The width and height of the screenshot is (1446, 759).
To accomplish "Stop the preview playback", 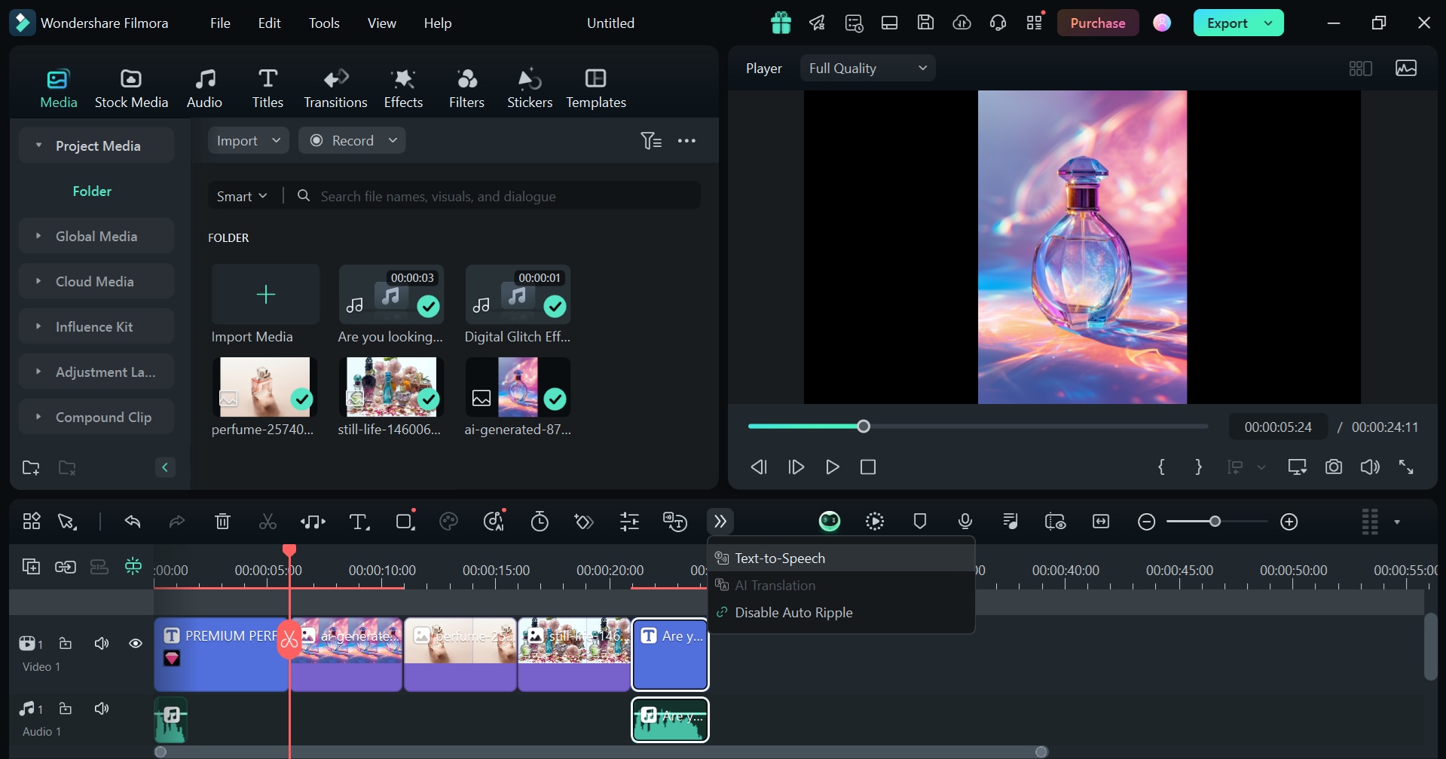I will point(868,467).
